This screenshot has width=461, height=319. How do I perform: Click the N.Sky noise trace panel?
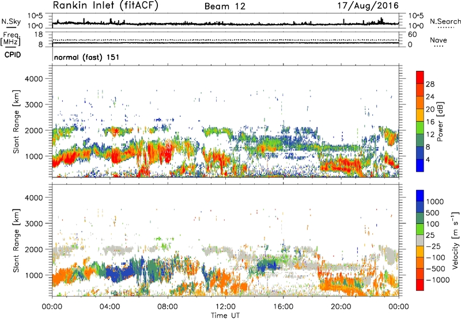[x=225, y=21]
